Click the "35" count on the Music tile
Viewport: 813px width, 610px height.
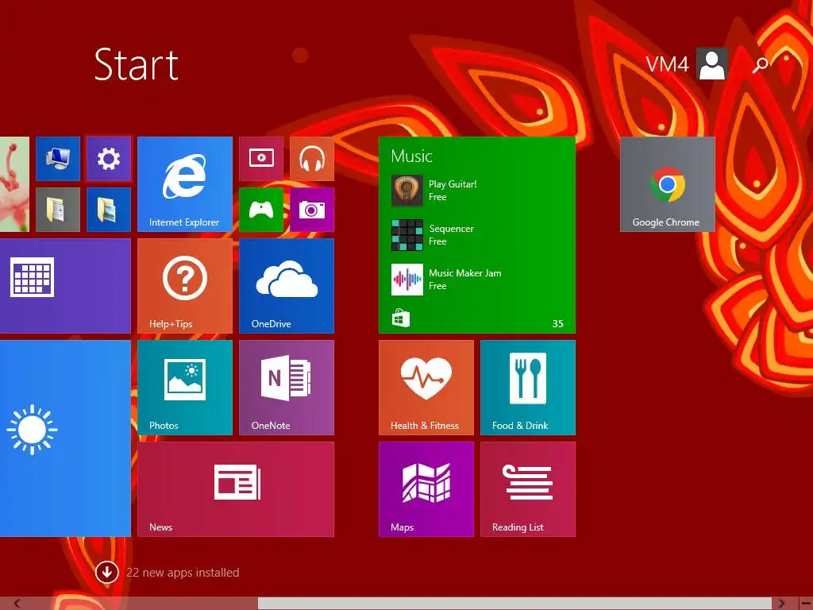click(x=558, y=324)
